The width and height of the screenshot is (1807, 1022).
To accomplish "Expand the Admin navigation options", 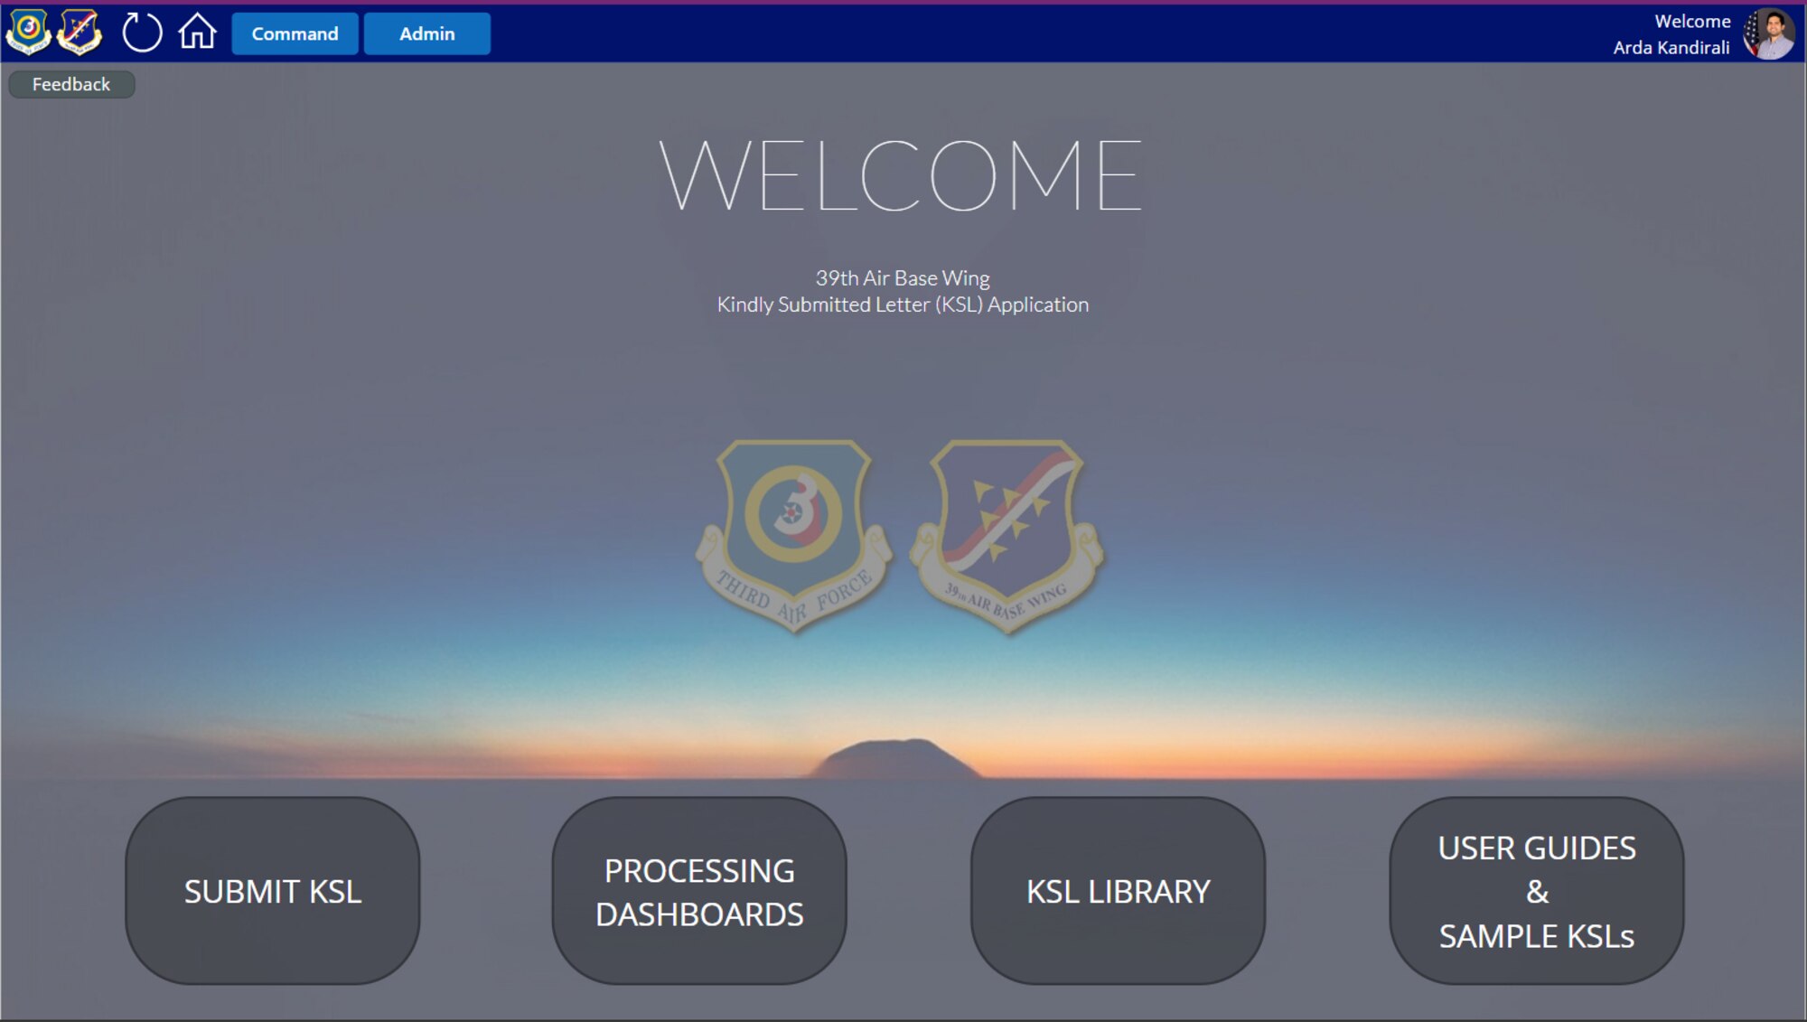I will 426,33.
